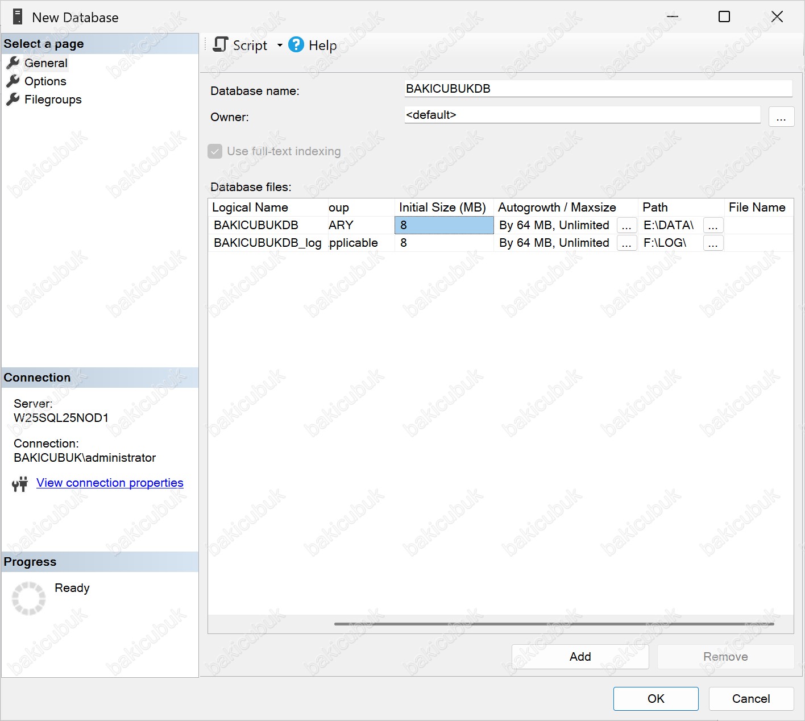Switch to the Filegroups page
The width and height of the screenshot is (805, 721).
click(53, 100)
